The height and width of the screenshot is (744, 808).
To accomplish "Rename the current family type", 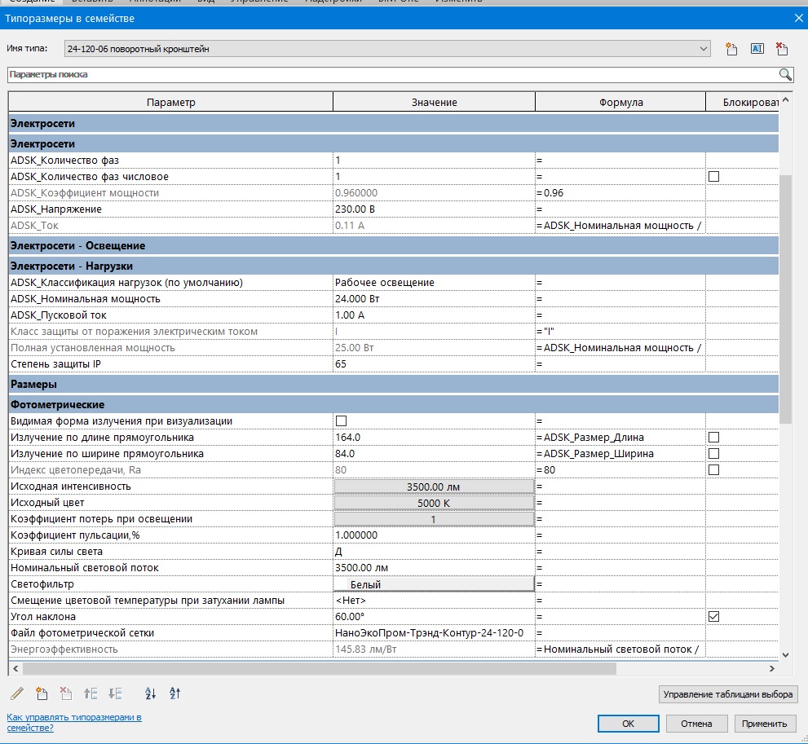I will tap(757, 49).
